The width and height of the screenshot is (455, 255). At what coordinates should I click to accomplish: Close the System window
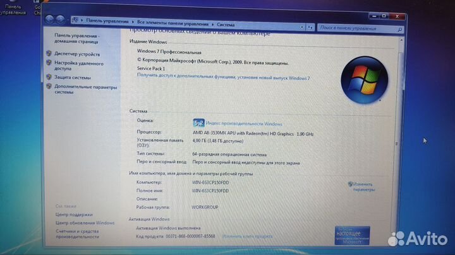pyautogui.click(x=397, y=17)
